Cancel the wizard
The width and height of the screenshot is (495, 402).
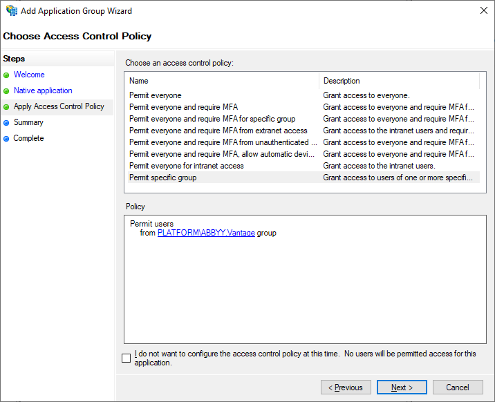tap(458, 387)
